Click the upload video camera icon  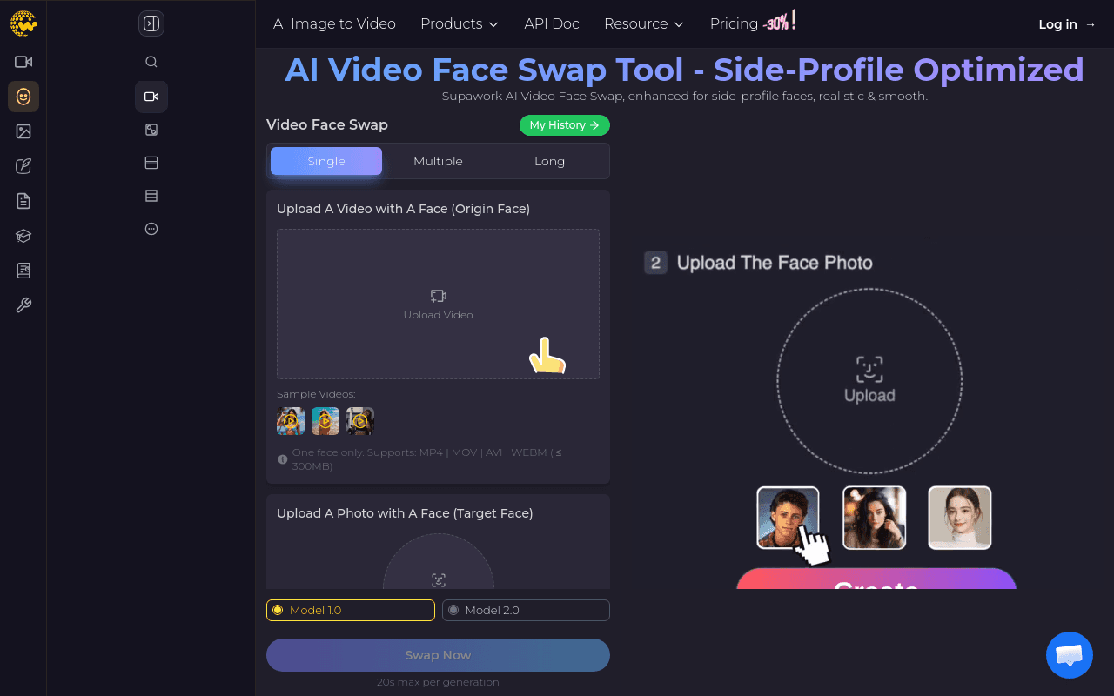438,296
